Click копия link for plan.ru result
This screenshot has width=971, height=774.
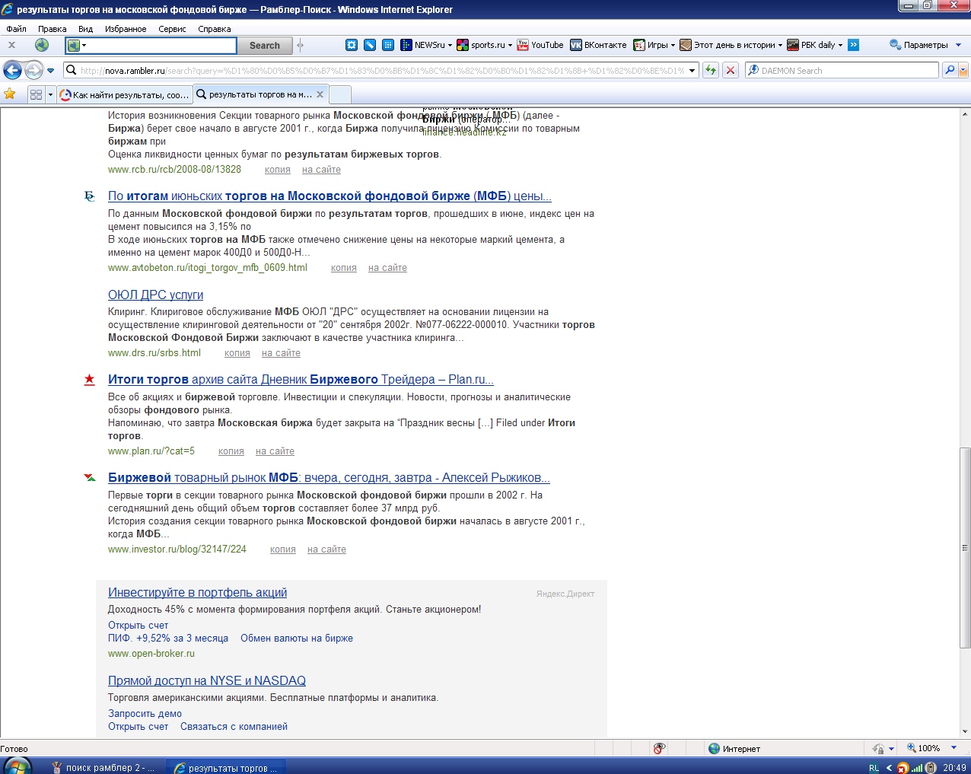[231, 451]
